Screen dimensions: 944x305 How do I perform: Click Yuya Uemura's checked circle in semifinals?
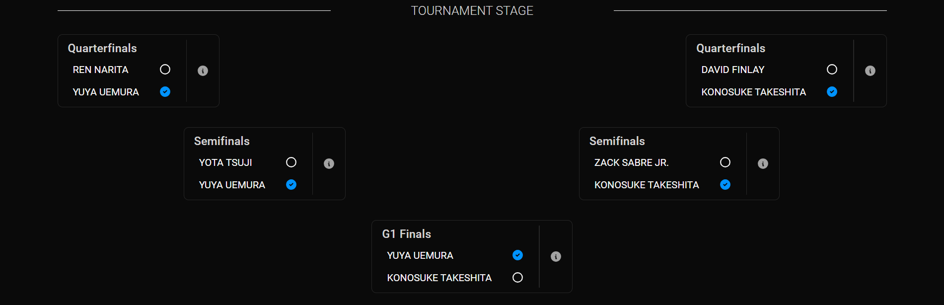[291, 185]
